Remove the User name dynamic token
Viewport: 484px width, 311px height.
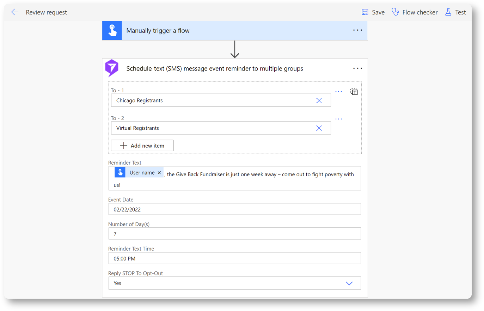click(159, 173)
